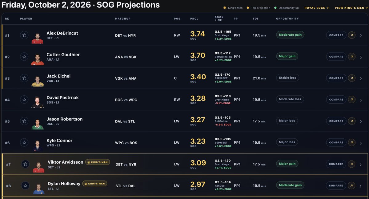Click Jason Robertson's player headshot
Image resolution: width=369 pixels, height=199 pixels.
pos(38,124)
